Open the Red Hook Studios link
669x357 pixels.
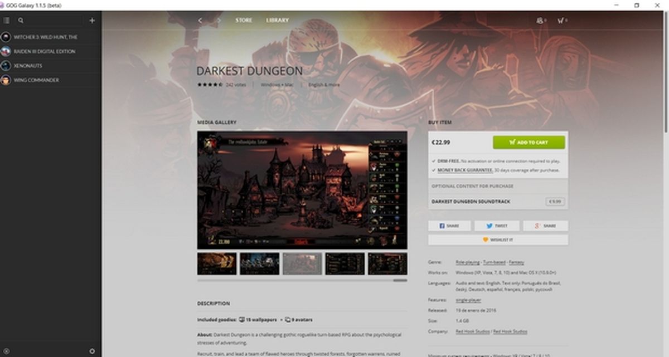click(472, 331)
